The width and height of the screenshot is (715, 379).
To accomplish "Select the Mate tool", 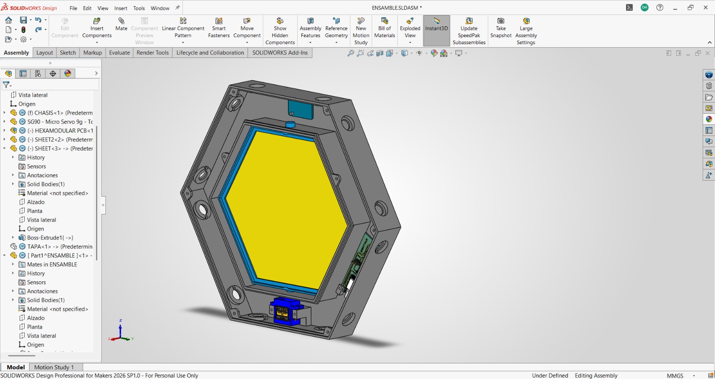I will tap(121, 25).
